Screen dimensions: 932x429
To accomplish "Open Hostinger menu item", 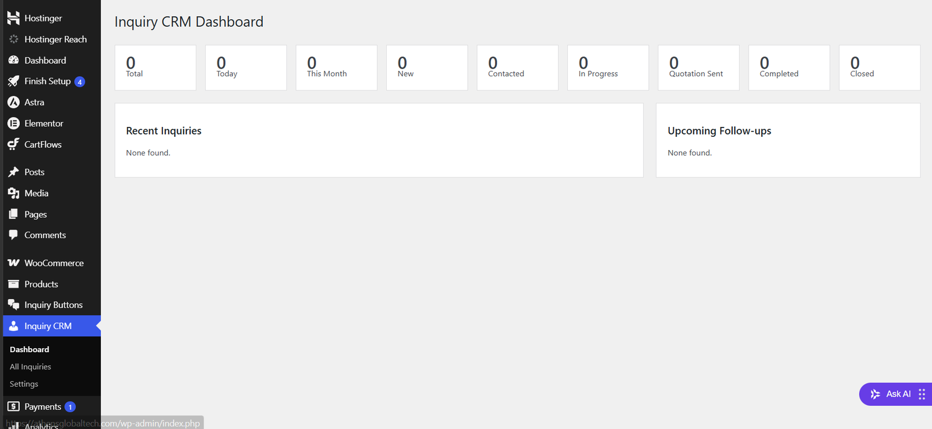I will 51,18.
